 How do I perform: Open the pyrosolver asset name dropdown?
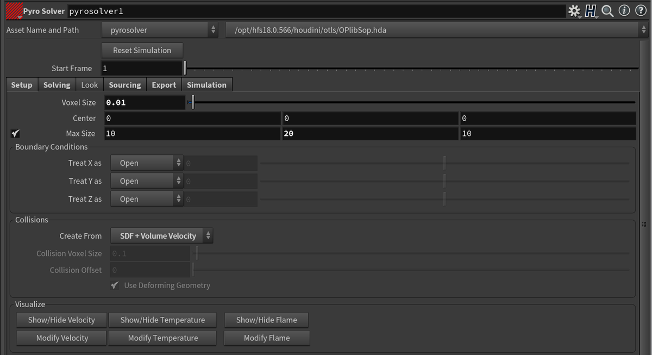tap(160, 30)
